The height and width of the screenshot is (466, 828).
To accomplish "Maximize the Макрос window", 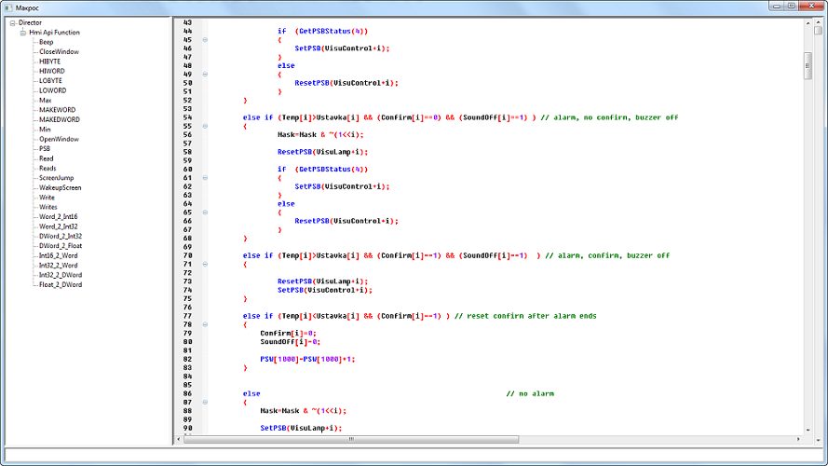I will click(791, 6).
